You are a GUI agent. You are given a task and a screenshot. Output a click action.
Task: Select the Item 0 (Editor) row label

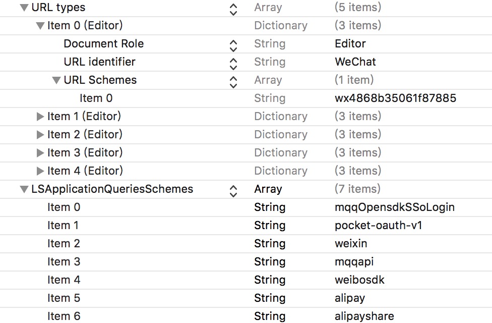(x=85, y=25)
